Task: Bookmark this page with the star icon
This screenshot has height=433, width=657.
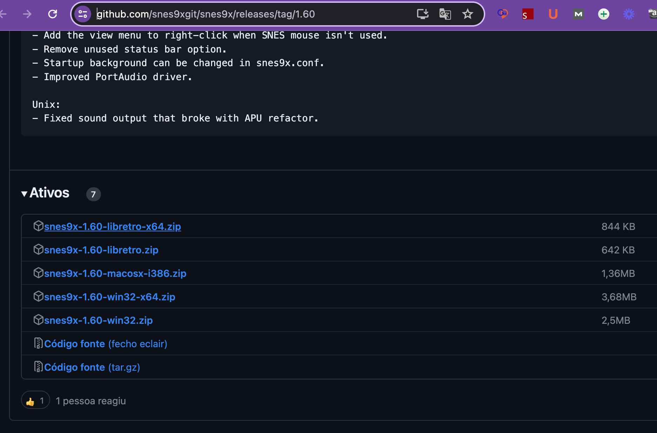Action: point(467,14)
